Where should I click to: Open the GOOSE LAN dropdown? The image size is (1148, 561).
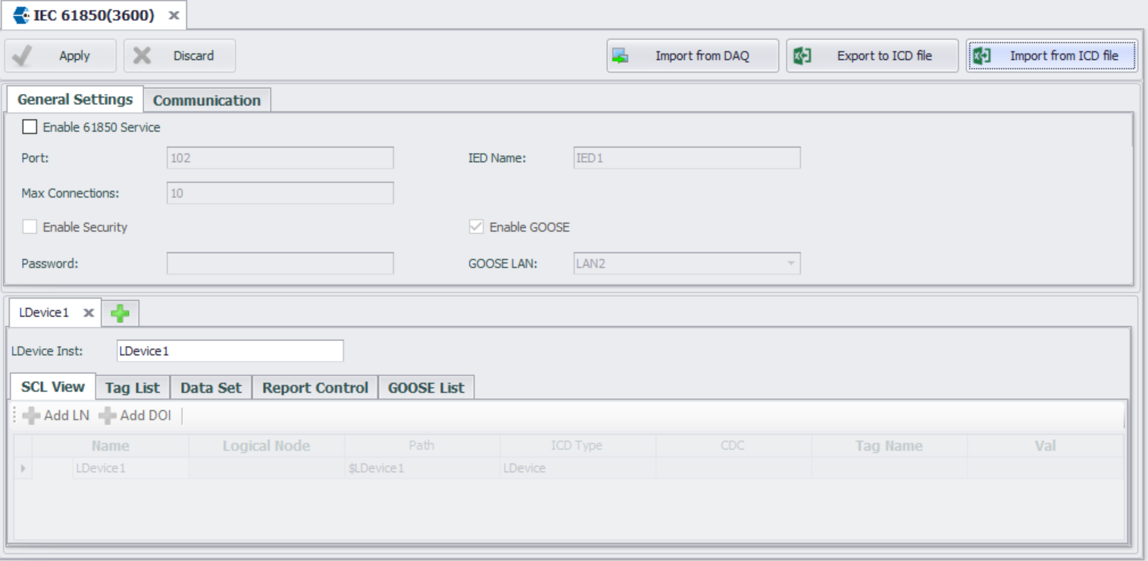[x=790, y=263]
